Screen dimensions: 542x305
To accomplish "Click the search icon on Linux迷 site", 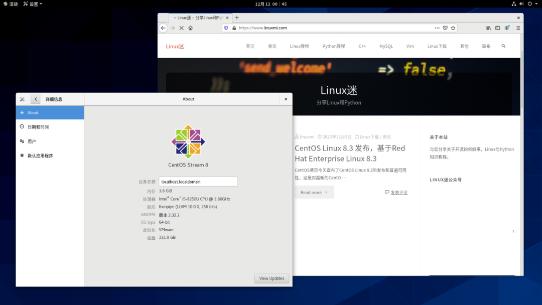I will (503, 46).
